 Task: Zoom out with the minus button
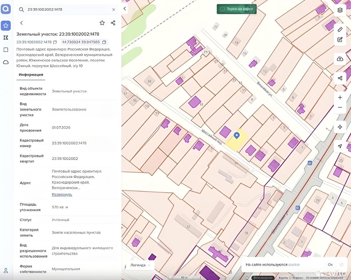coord(340,107)
